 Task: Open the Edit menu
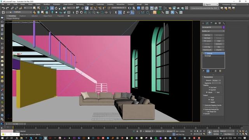9,4
